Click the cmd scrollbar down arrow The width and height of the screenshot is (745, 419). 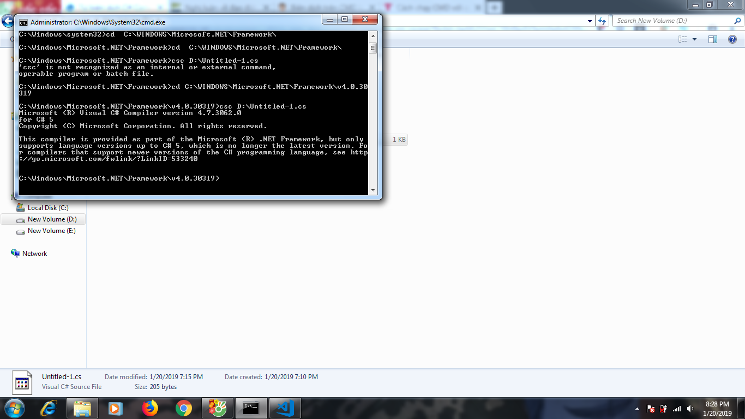373,190
